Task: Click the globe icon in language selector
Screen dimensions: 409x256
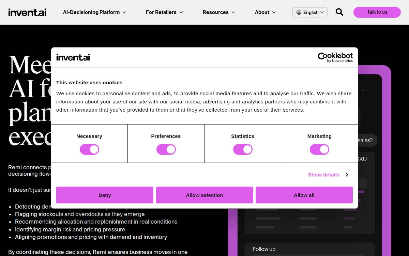Action: tap(299, 12)
